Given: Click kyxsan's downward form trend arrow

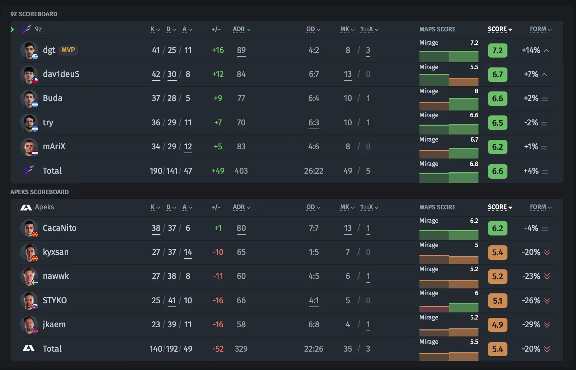Looking at the screenshot, I should [547, 252].
